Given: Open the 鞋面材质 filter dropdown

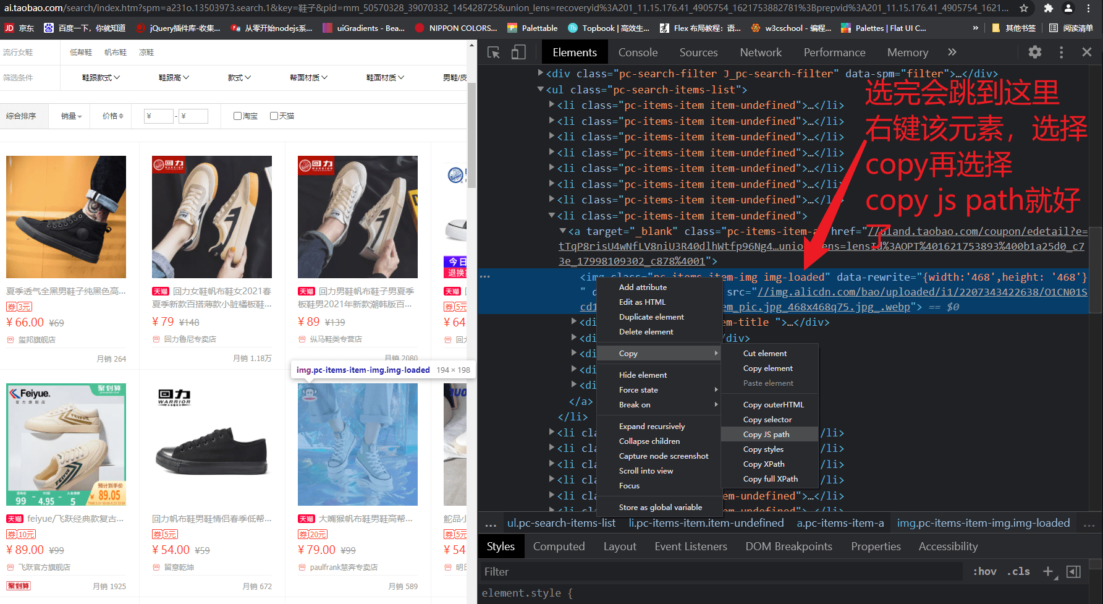Looking at the screenshot, I should tap(385, 77).
